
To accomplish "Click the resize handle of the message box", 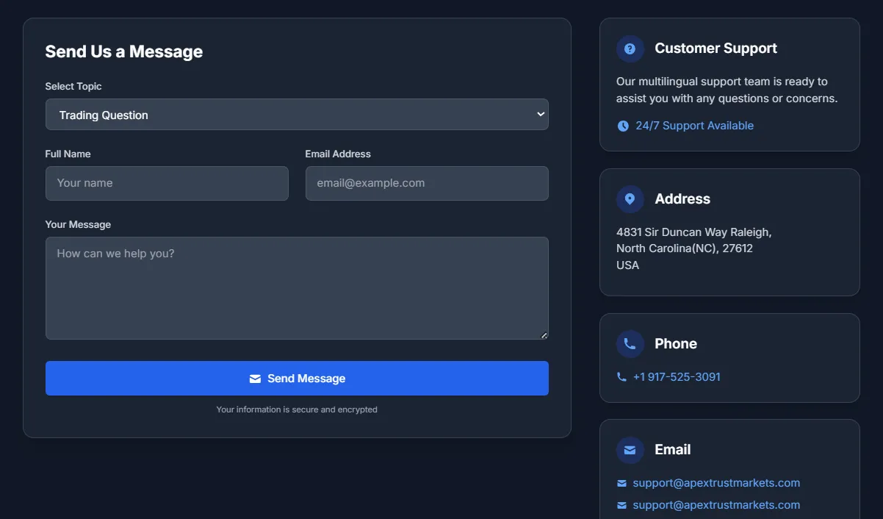I will point(544,335).
